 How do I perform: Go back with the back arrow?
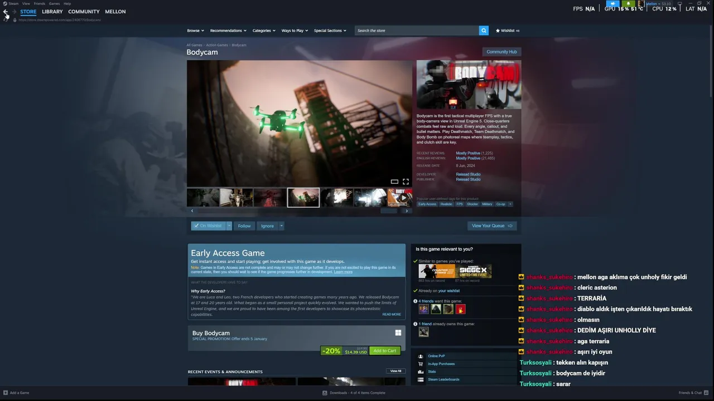(6, 12)
